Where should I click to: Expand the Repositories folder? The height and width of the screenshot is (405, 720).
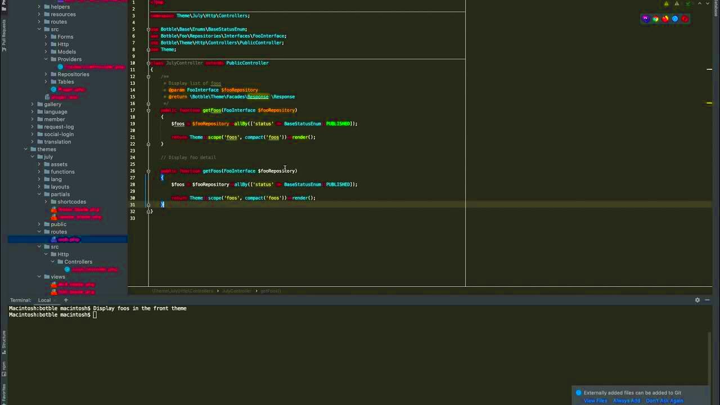coord(46,74)
